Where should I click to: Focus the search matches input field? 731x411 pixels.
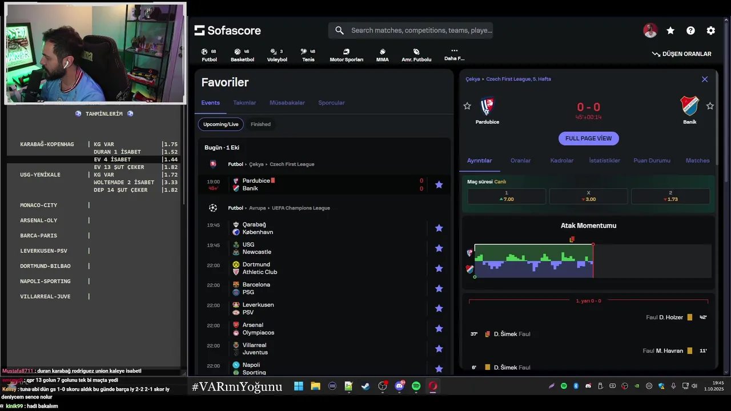pos(411,30)
